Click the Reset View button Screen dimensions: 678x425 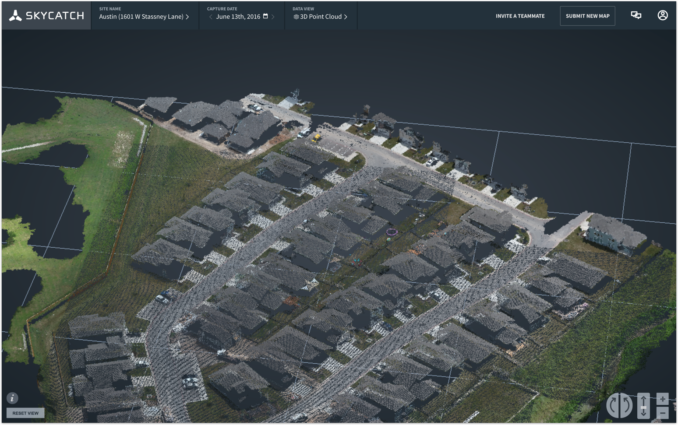point(25,413)
